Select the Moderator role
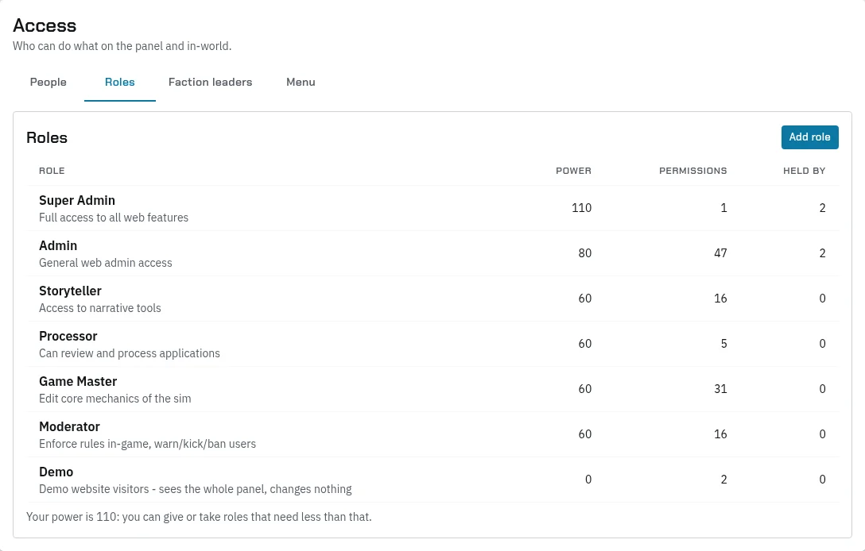 tap(433, 434)
